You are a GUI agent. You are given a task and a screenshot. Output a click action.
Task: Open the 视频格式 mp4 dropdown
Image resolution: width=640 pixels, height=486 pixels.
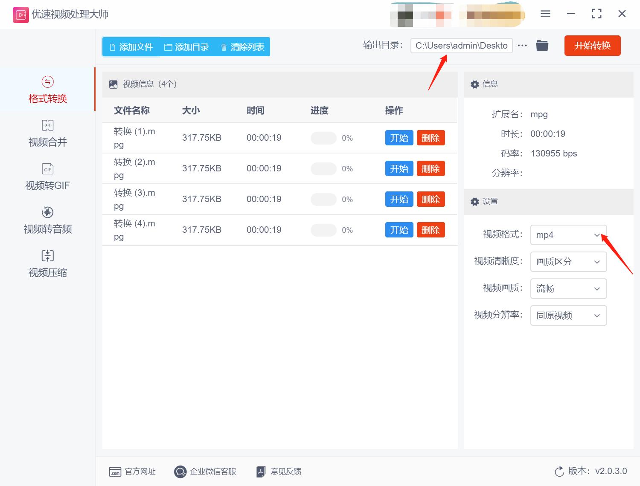pos(568,235)
